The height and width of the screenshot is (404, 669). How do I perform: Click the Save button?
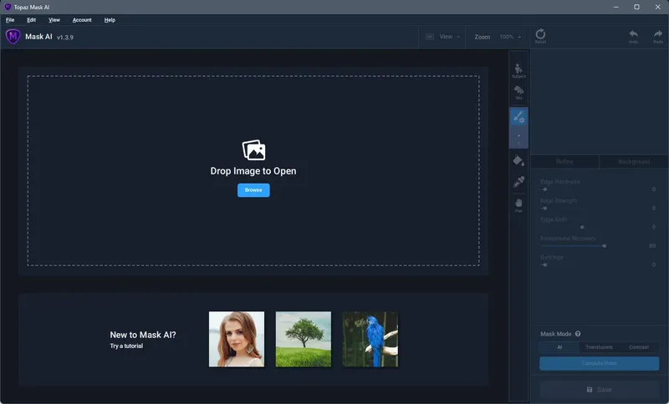pyautogui.click(x=599, y=390)
